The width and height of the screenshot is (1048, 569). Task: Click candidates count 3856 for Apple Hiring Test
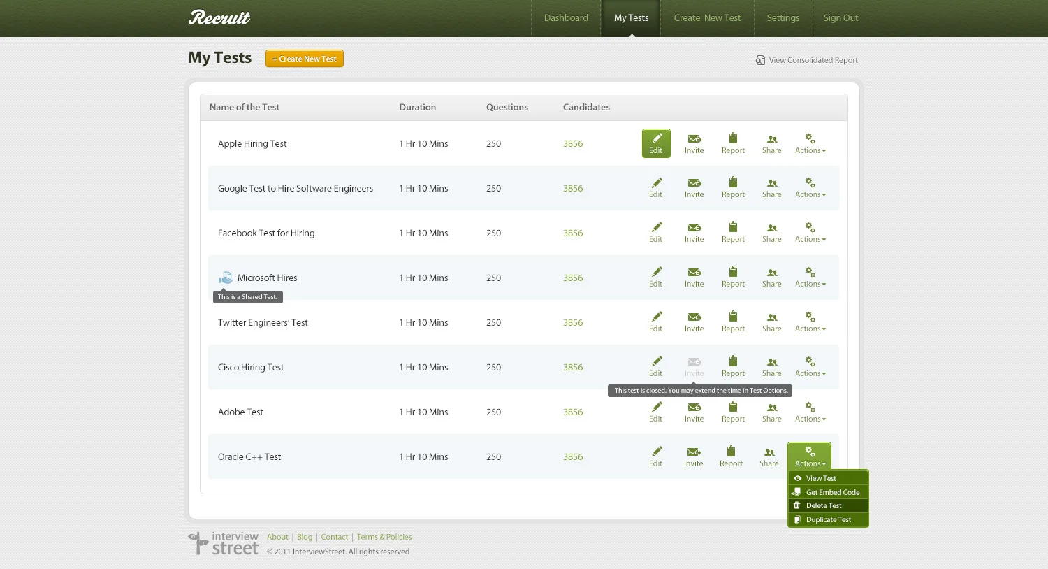[x=573, y=143]
